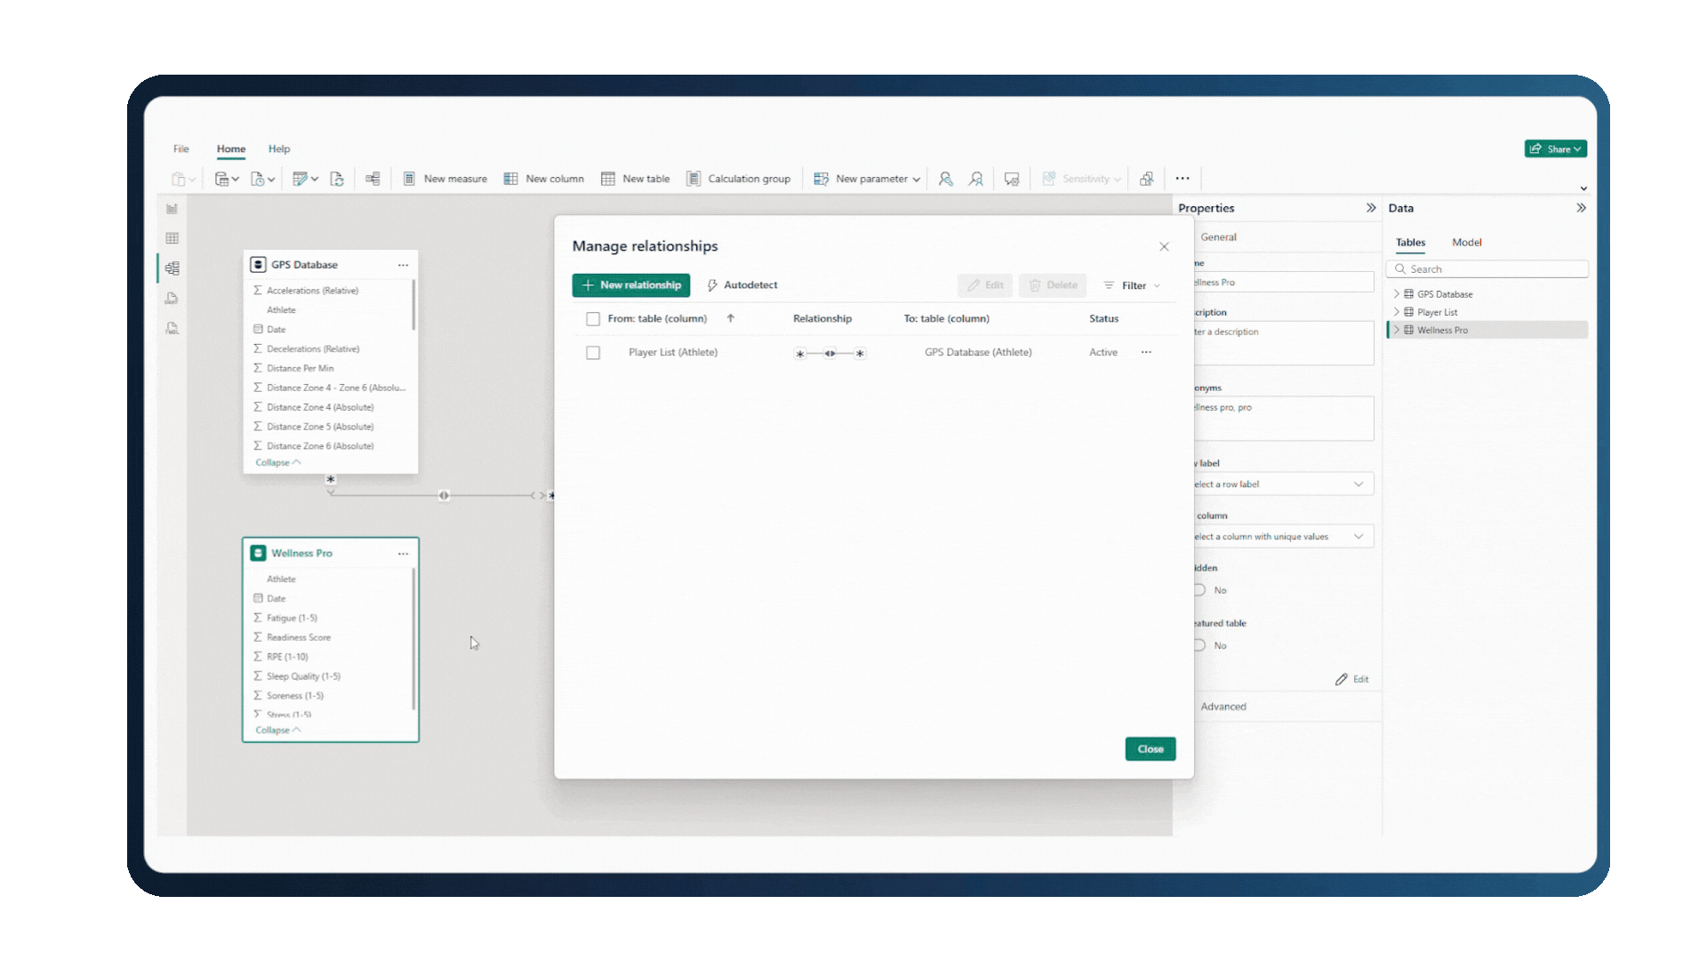Open the Help menu tab
The width and height of the screenshot is (1707, 960).
point(279,149)
